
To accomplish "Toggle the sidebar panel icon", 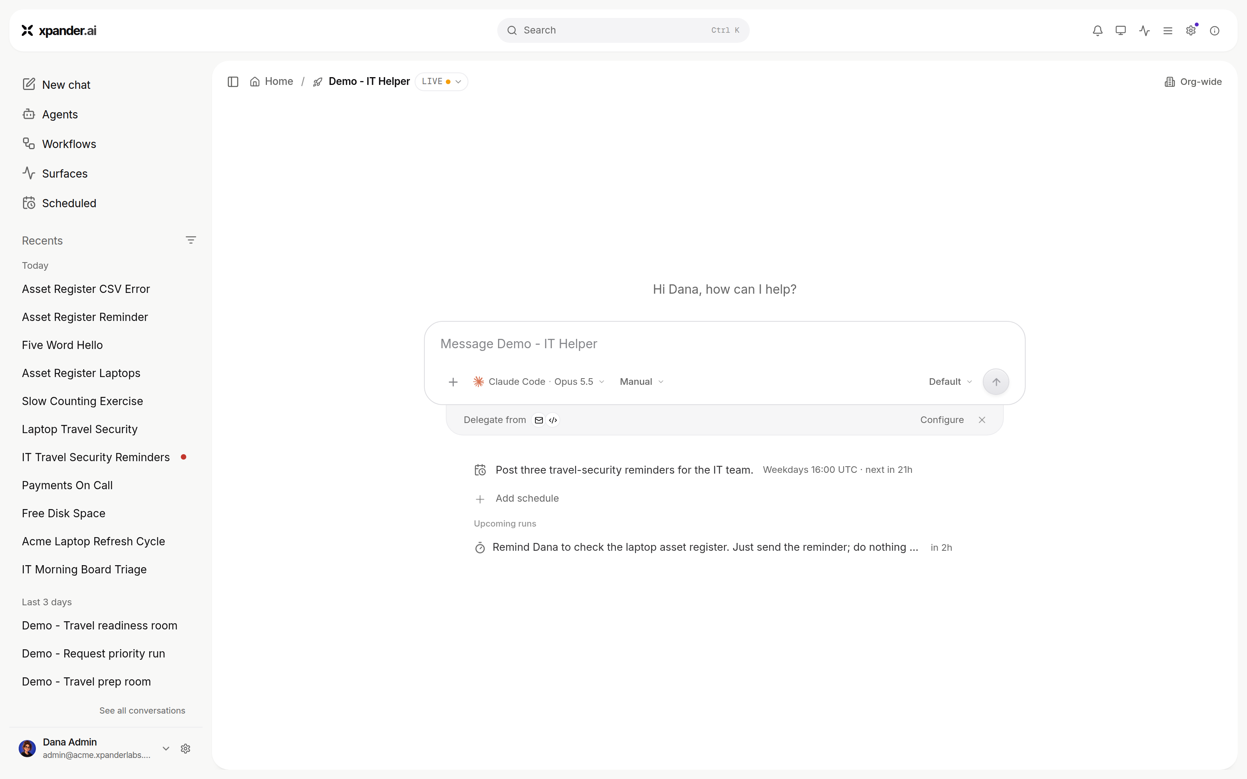I will coord(233,81).
